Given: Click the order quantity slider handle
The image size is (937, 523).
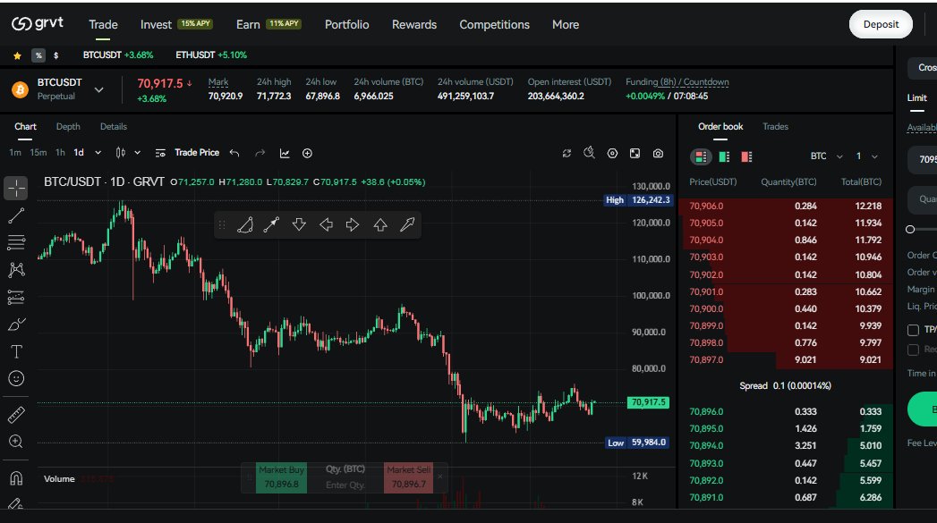Looking at the screenshot, I should 910,229.
